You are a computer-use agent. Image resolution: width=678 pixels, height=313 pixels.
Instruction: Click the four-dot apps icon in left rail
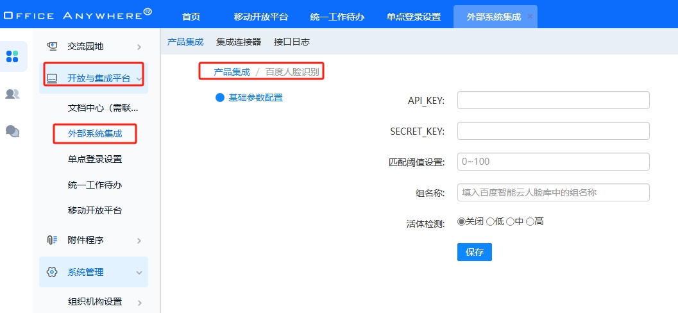point(12,56)
